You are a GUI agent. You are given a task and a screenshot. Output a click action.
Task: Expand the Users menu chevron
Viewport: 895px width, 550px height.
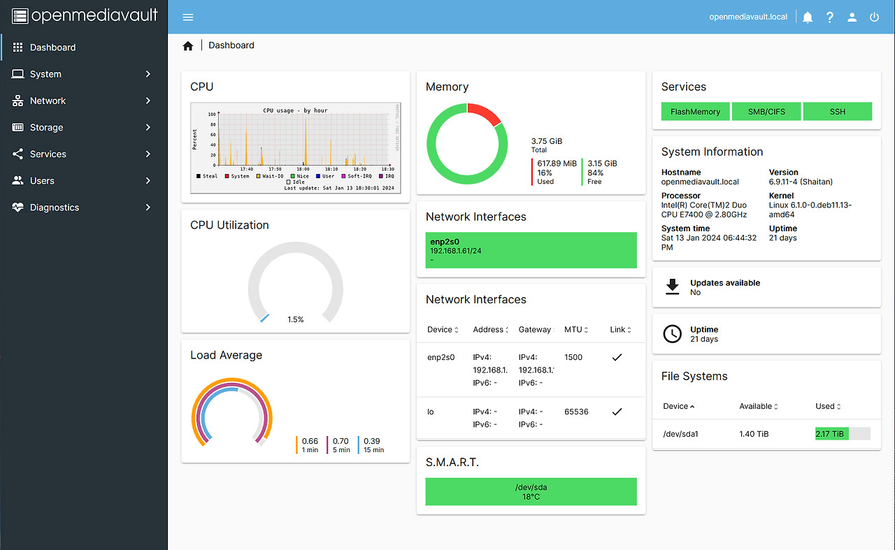148,180
